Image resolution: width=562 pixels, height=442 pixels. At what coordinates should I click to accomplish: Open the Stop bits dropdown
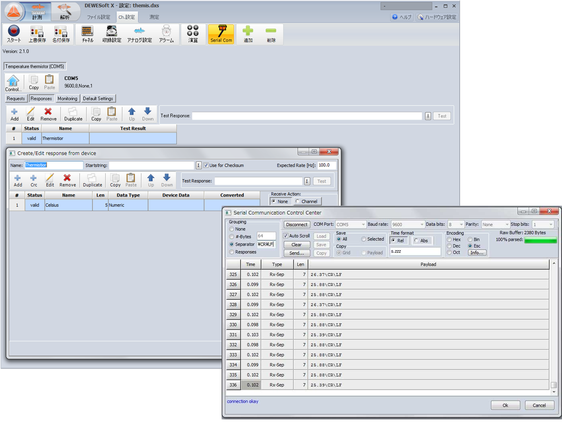[543, 224]
